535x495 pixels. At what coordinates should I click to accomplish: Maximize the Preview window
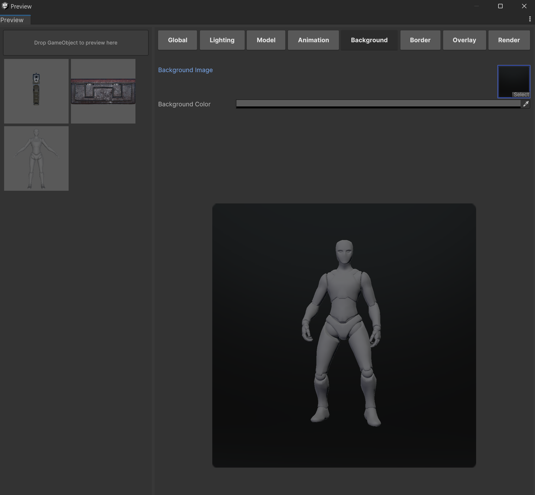click(500, 6)
